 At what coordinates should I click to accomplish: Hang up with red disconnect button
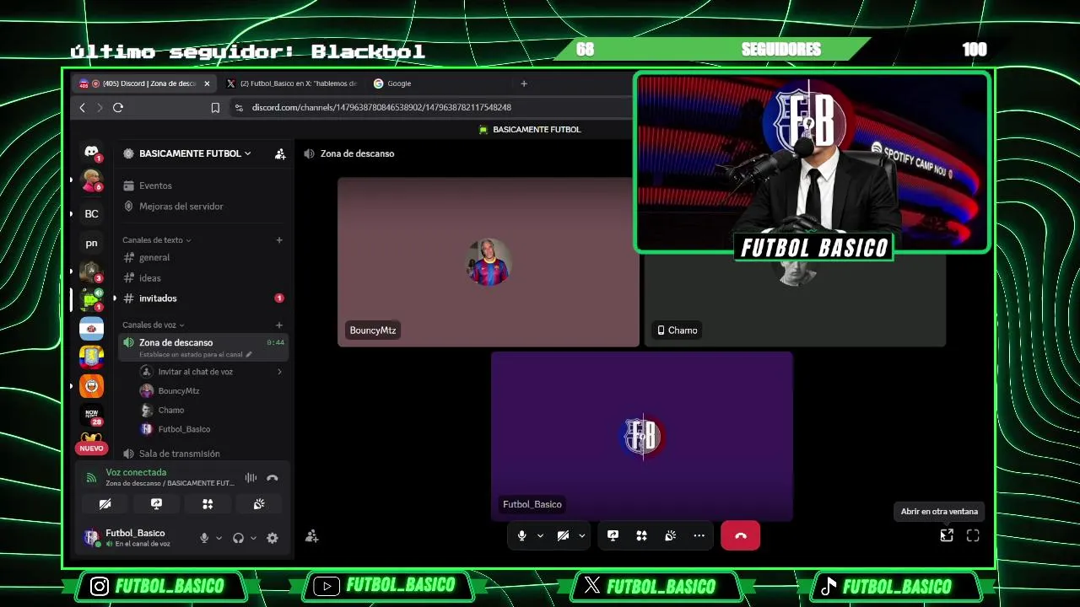pyautogui.click(x=740, y=535)
